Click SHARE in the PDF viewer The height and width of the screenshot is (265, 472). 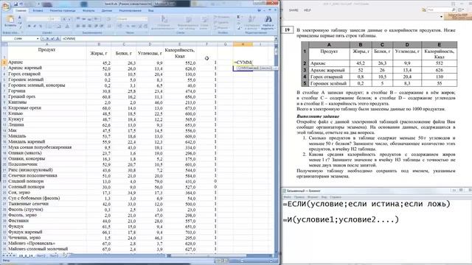point(294,10)
